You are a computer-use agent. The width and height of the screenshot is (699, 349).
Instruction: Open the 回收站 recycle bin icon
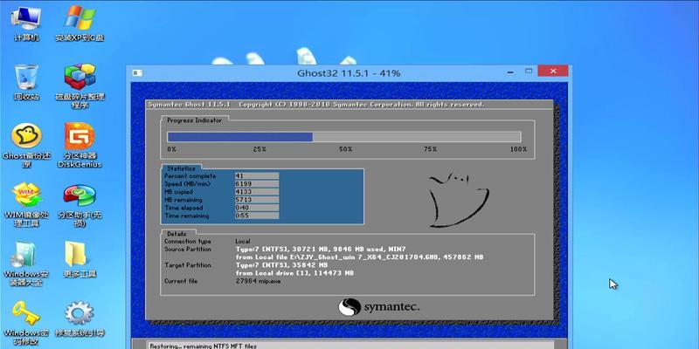27,82
